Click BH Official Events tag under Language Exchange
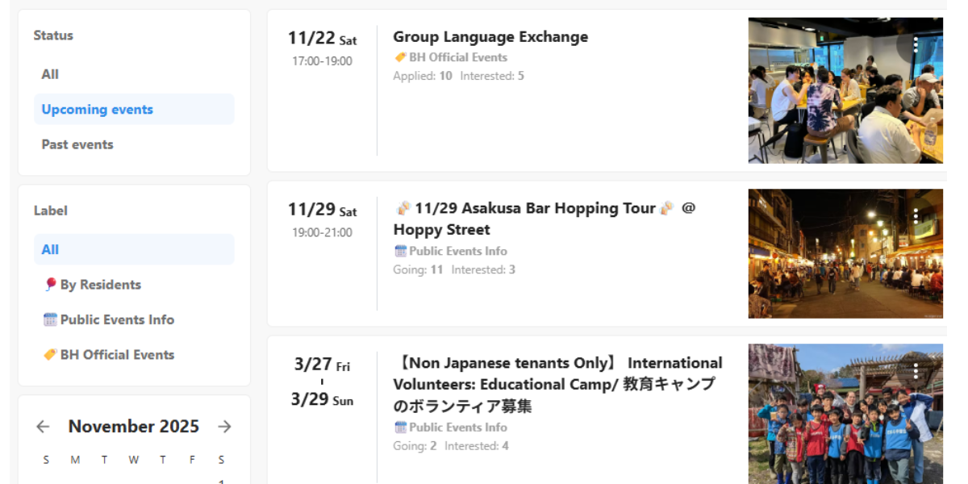Screen dimensions: 968x484 pos(457,57)
